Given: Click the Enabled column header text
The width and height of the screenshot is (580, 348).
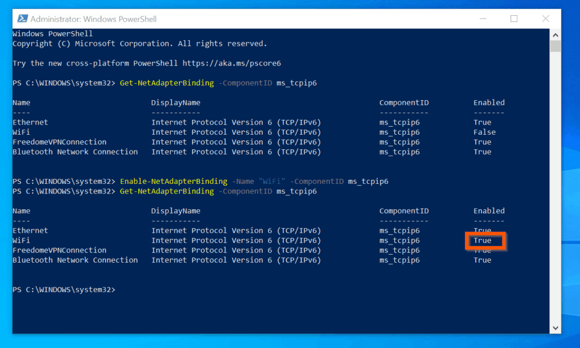Looking at the screenshot, I should tap(489, 102).
